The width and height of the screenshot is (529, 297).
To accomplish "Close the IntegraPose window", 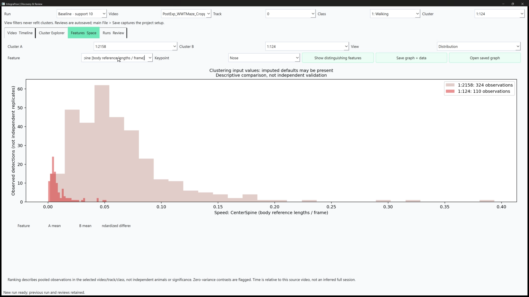I will click(x=522, y=4).
